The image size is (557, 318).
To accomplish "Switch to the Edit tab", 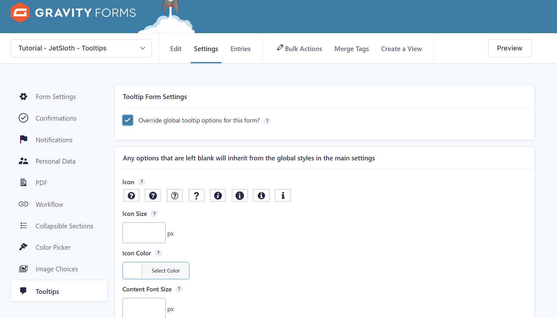I will click(176, 49).
